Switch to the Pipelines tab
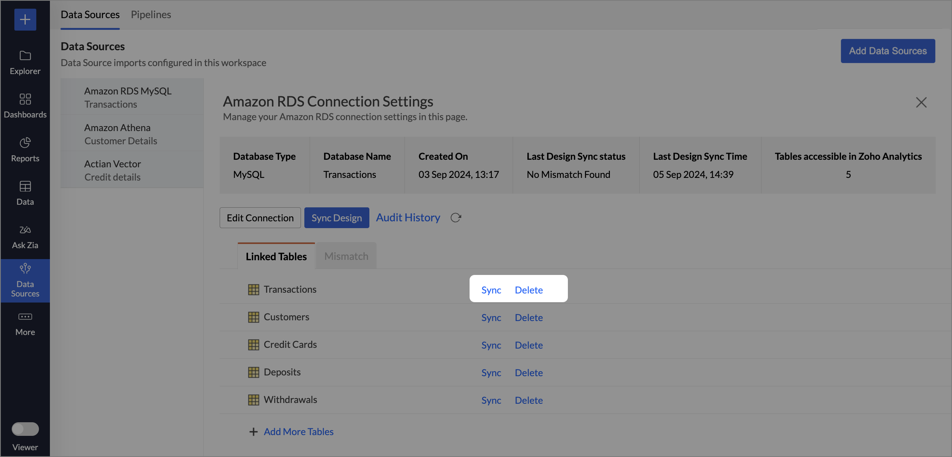 (x=151, y=15)
